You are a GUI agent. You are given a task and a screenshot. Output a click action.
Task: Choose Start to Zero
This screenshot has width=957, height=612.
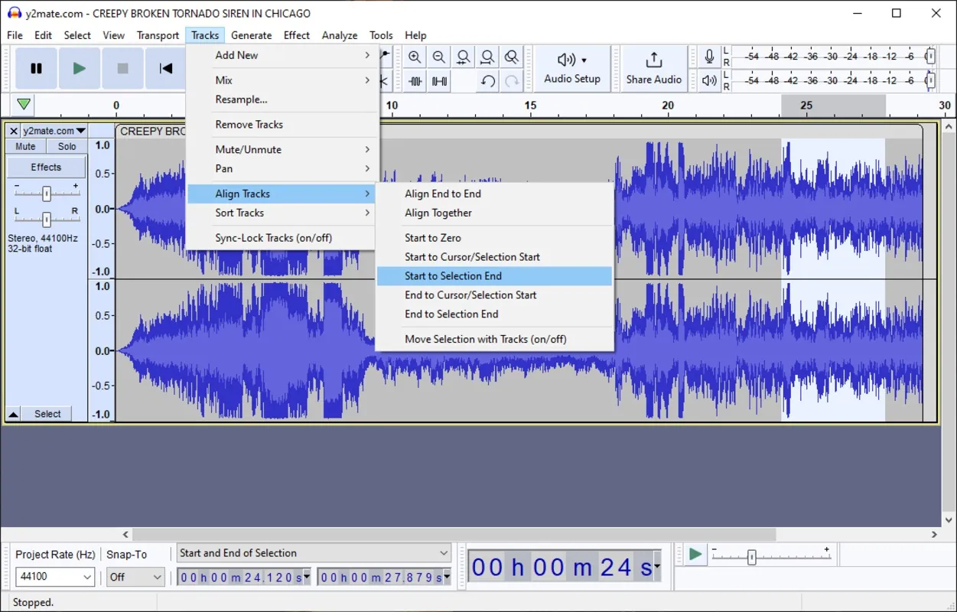pos(494,238)
